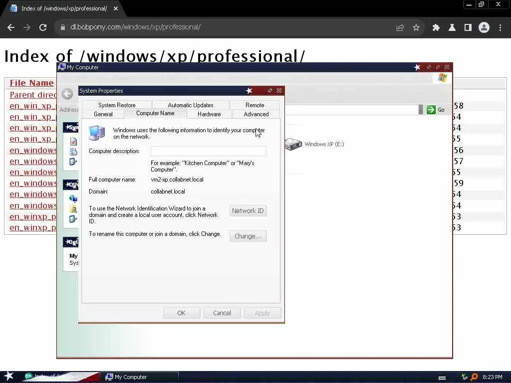This screenshot has width=511, height=383.
Task: Open the Advanced tab
Action: (x=256, y=114)
